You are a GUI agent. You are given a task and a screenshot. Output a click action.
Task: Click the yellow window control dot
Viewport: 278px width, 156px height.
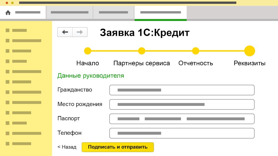pos(13,3)
